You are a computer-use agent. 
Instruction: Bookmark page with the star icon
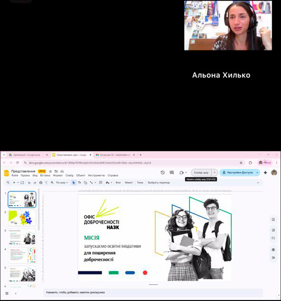coord(241,163)
